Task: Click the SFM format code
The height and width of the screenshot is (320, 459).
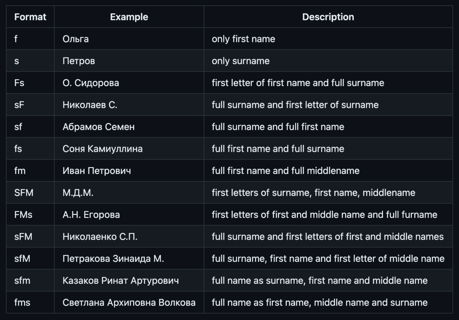Action: [24, 193]
